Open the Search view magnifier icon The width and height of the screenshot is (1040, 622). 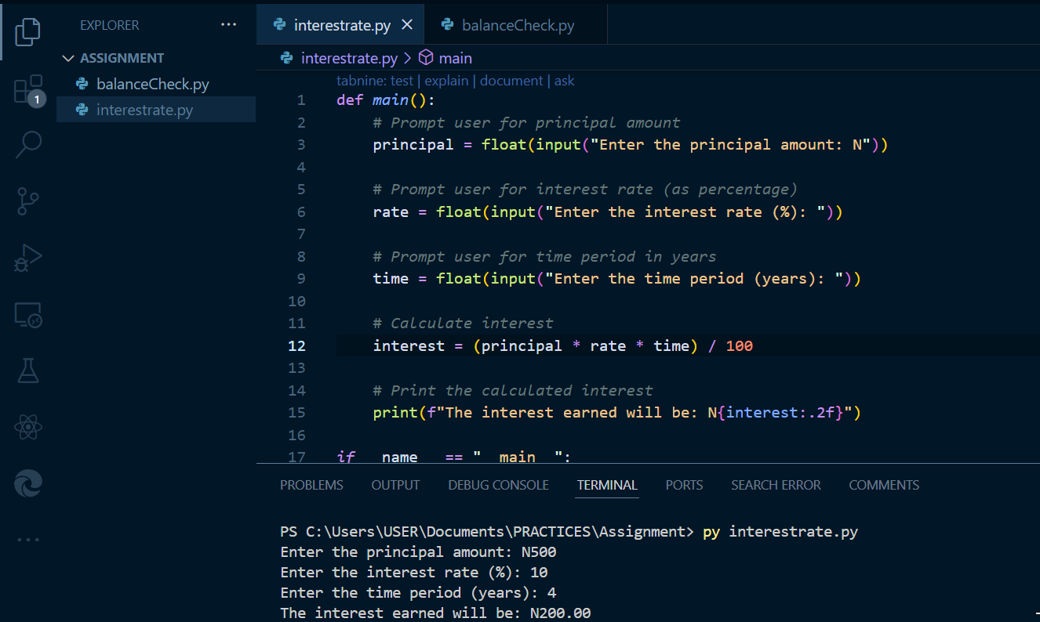pos(28,144)
